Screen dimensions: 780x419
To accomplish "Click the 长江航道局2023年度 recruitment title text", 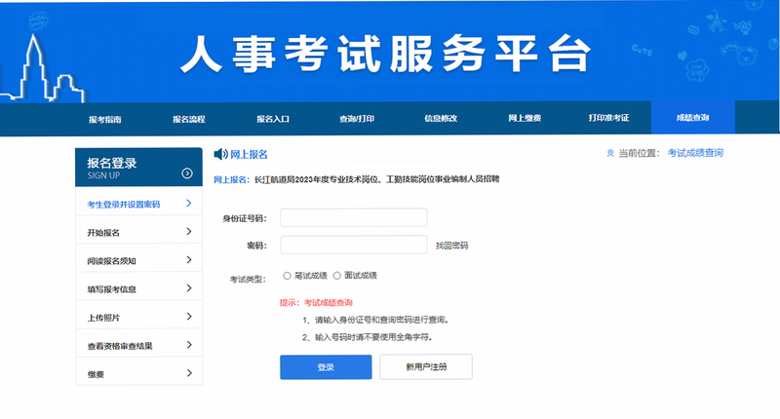I will (376, 179).
